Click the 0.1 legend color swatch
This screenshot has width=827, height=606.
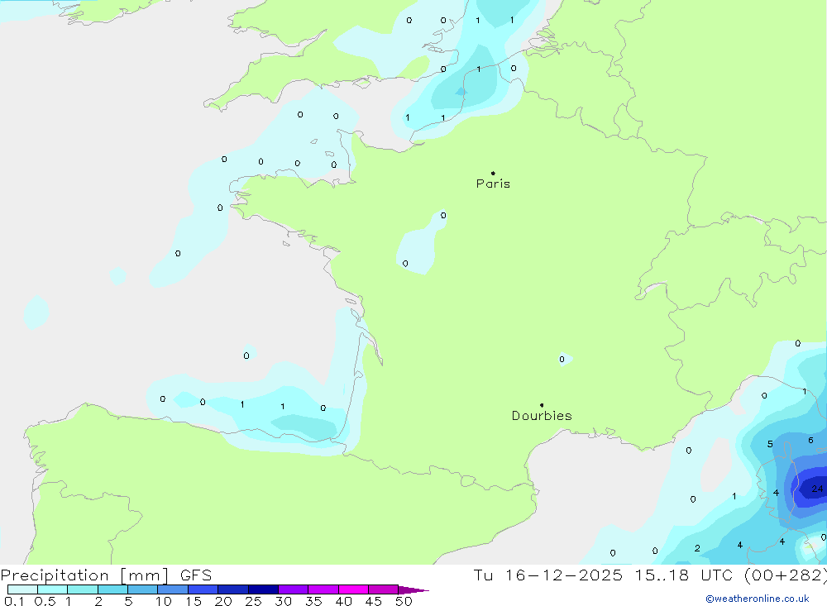pyautogui.click(x=22, y=589)
